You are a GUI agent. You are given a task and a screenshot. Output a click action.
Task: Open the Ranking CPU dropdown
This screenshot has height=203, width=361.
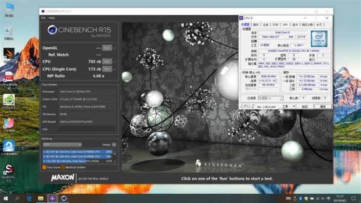click(62, 145)
